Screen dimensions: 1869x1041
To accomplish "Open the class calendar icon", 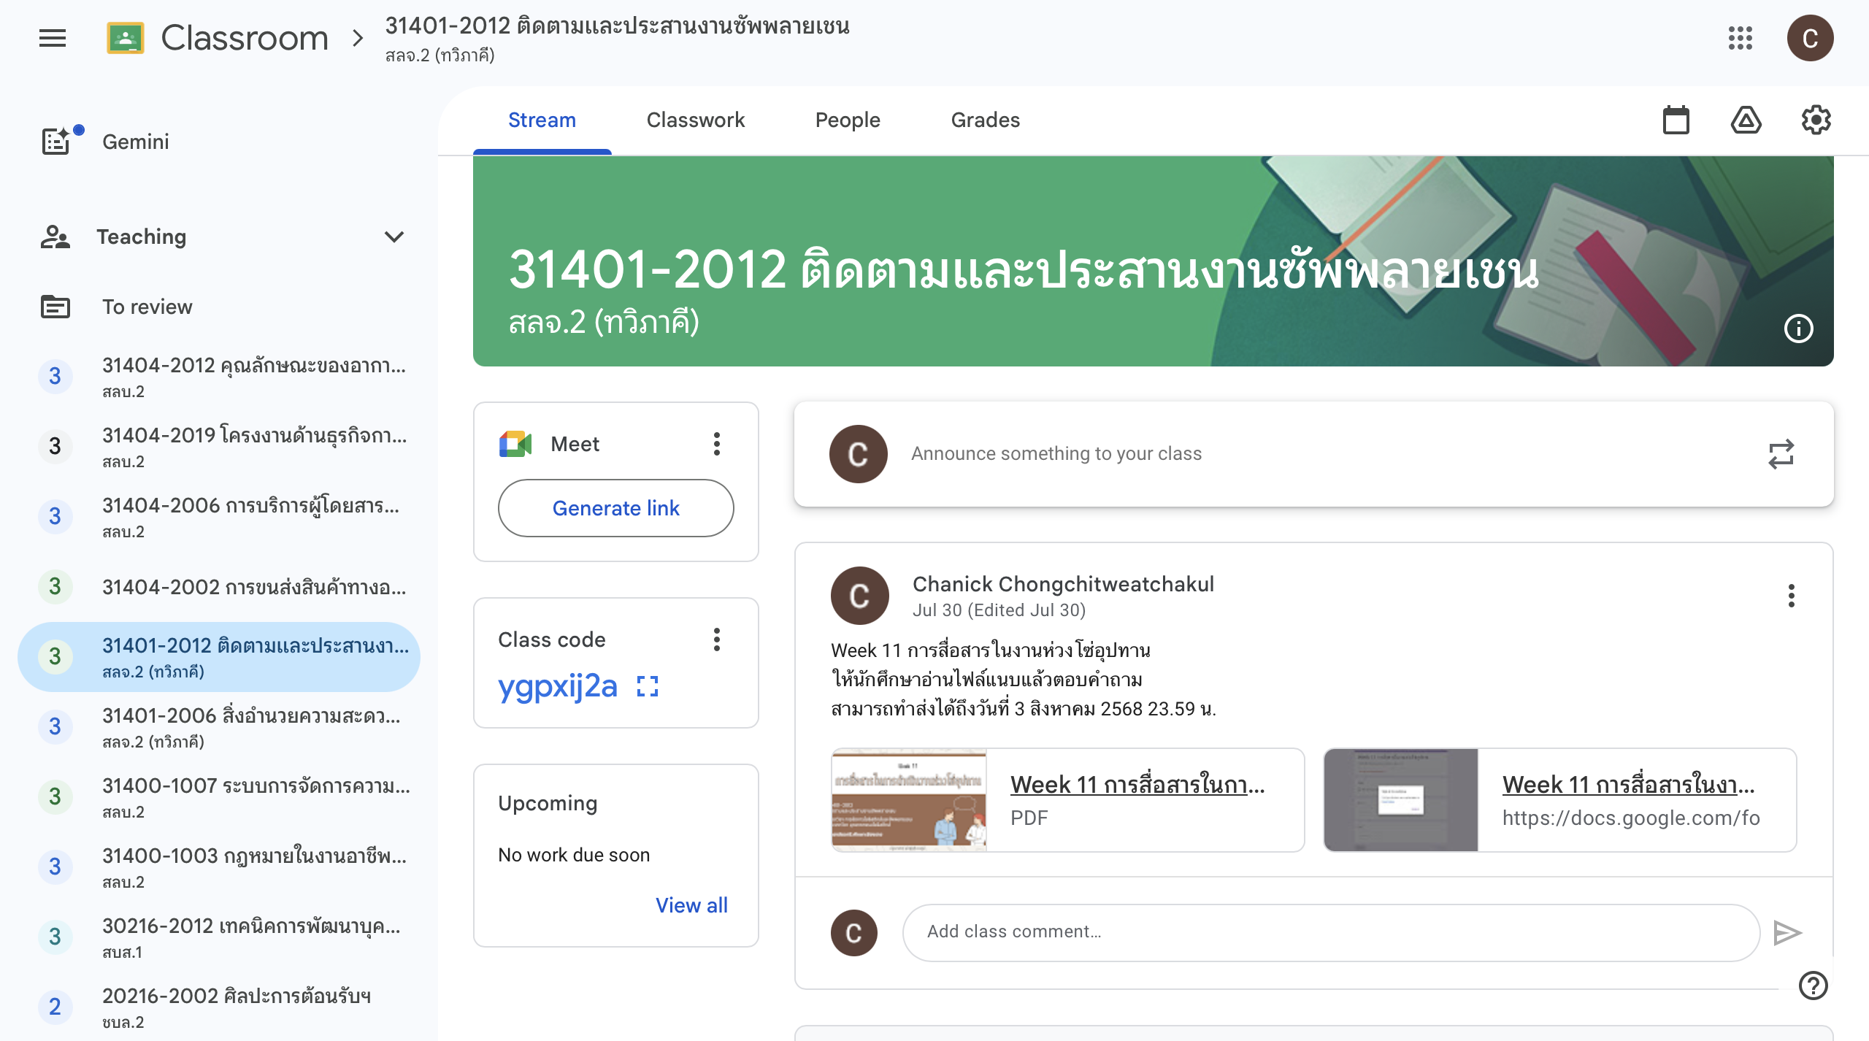I will [x=1676, y=120].
